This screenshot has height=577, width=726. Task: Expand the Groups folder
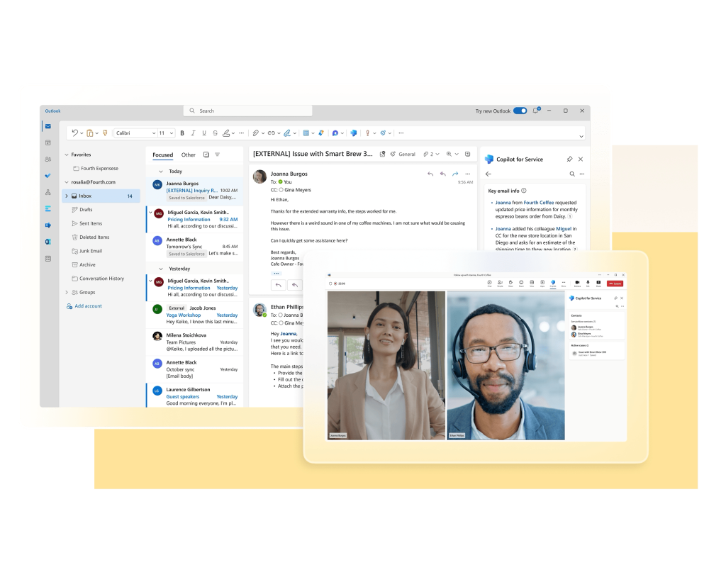(67, 292)
